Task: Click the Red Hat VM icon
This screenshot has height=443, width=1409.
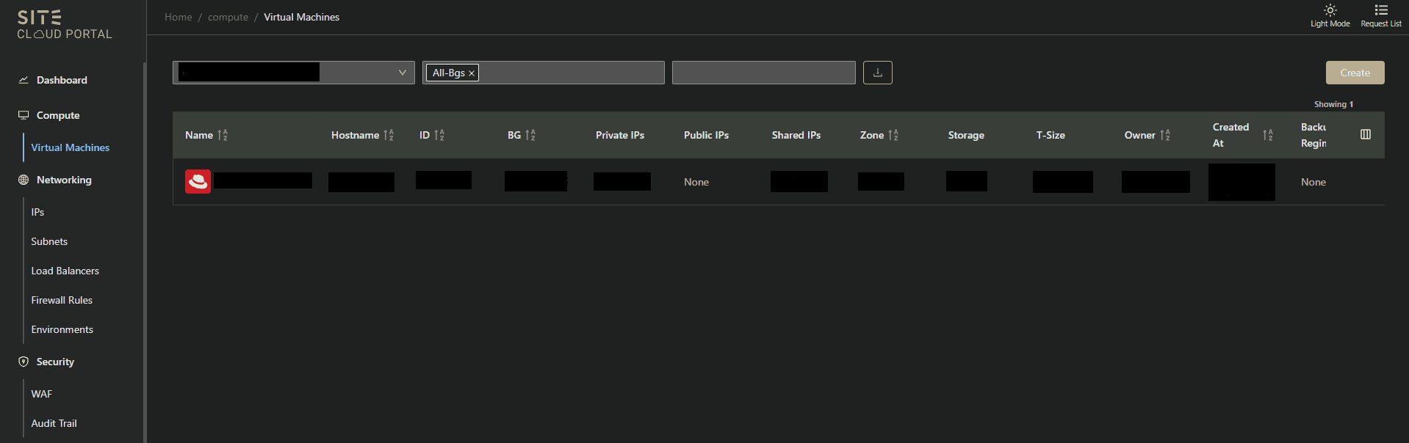Action: coord(198,181)
